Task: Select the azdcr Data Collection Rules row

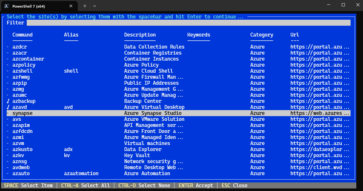Action: (179, 47)
